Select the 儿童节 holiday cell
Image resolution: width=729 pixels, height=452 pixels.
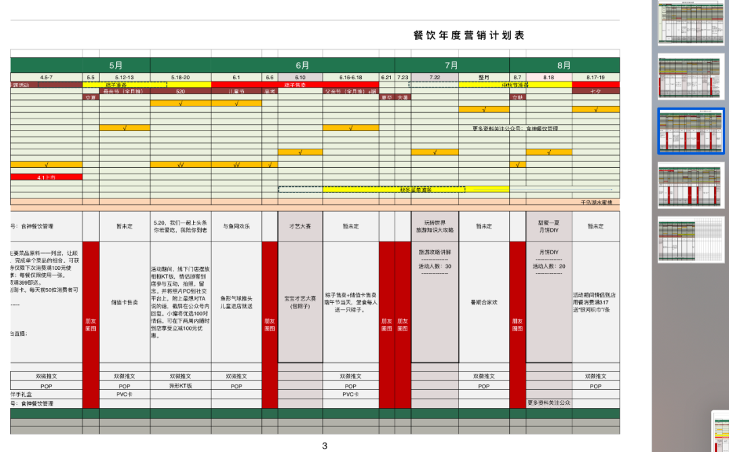[236, 91]
